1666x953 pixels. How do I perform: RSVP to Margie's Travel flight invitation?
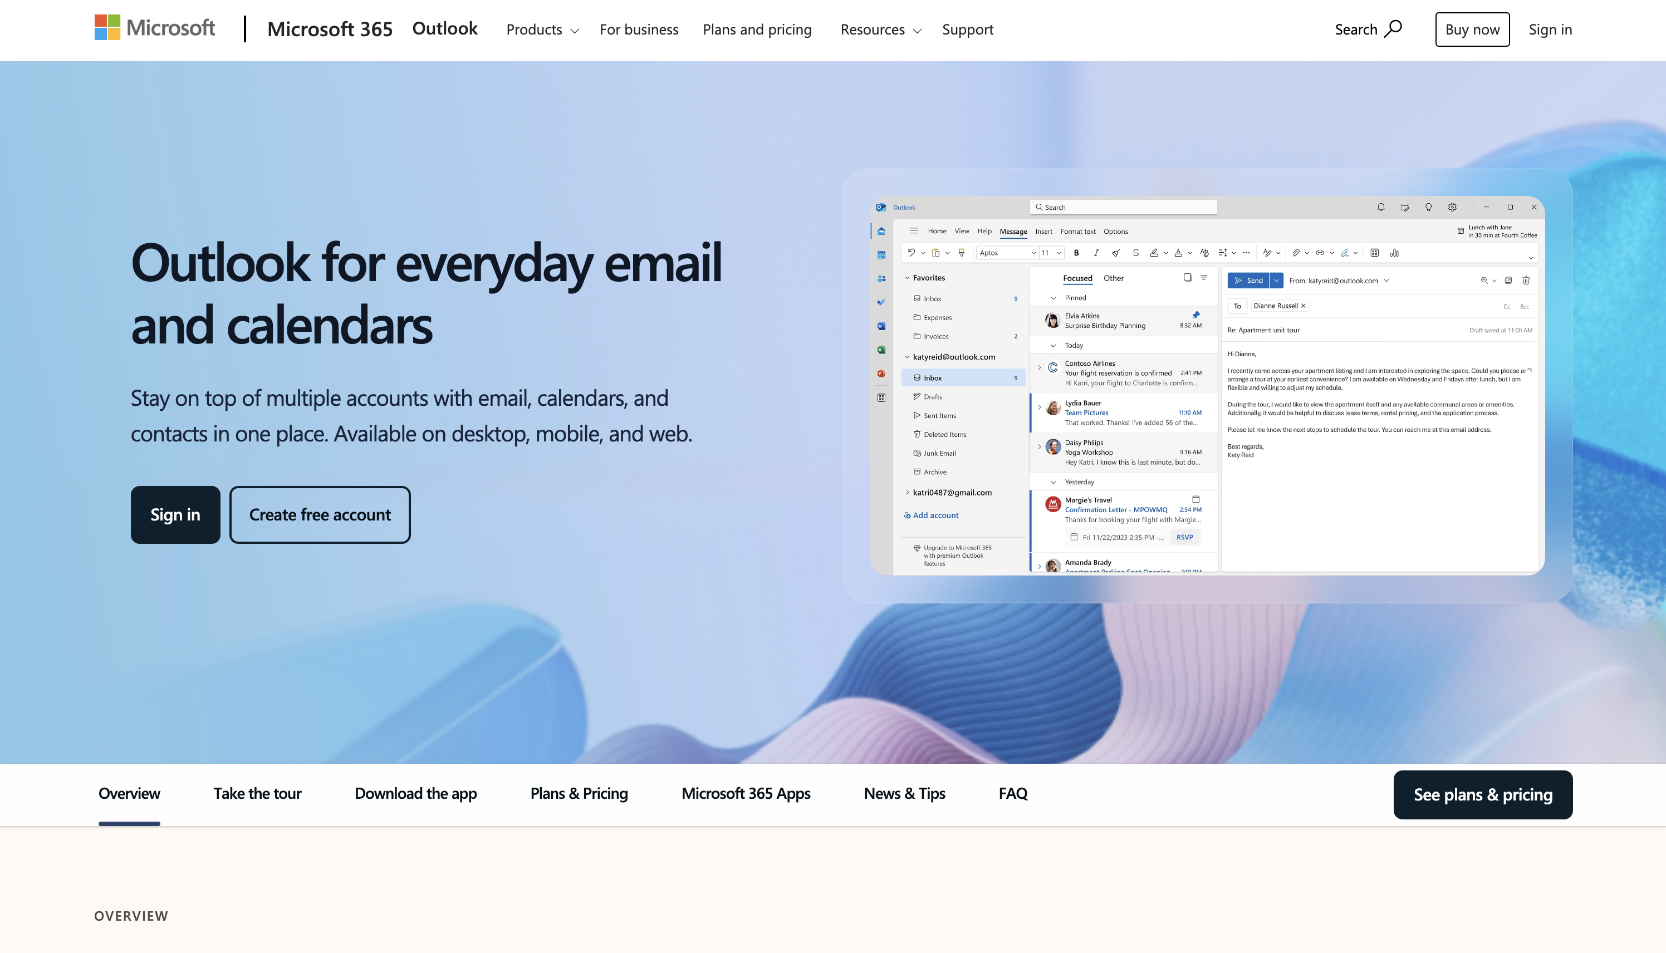click(x=1185, y=537)
